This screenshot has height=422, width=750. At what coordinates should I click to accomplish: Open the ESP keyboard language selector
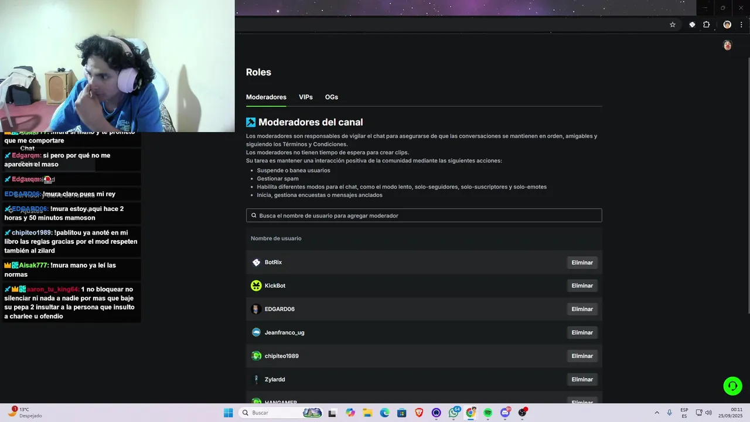click(684, 413)
